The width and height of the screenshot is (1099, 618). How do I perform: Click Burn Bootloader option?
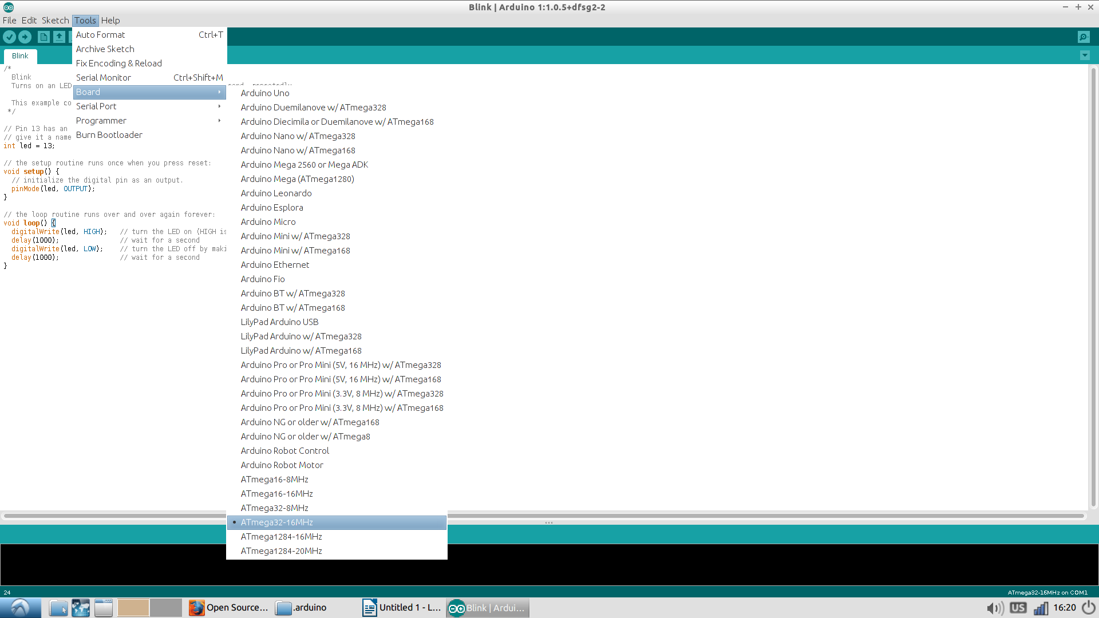coord(109,134)
